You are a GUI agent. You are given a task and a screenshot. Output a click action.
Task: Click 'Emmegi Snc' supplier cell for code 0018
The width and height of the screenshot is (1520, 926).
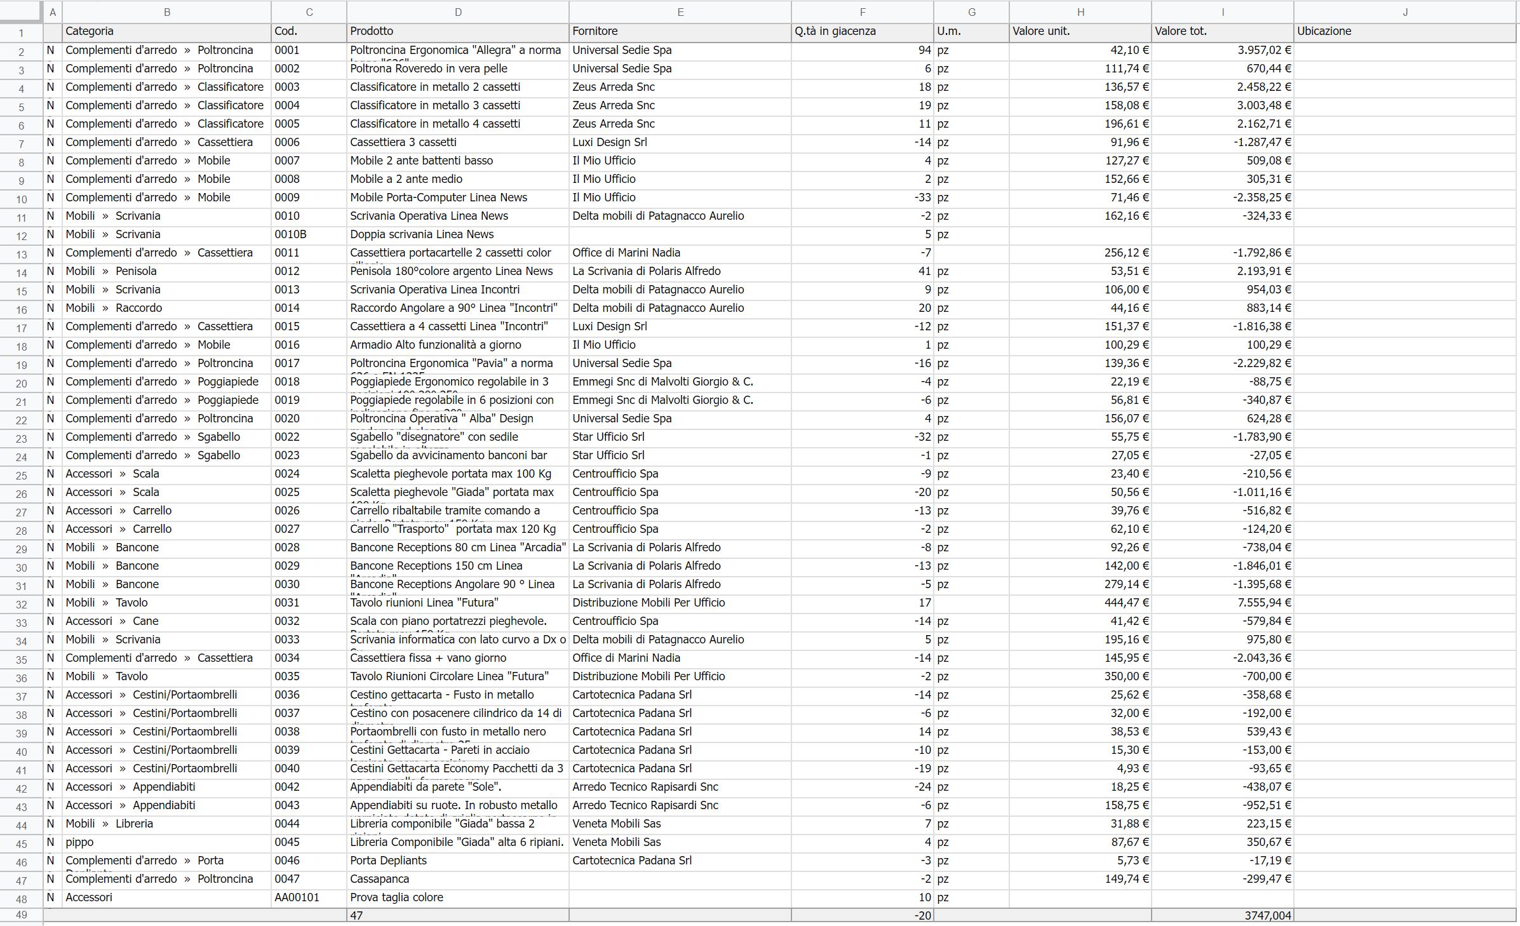[x=680, y=382]
